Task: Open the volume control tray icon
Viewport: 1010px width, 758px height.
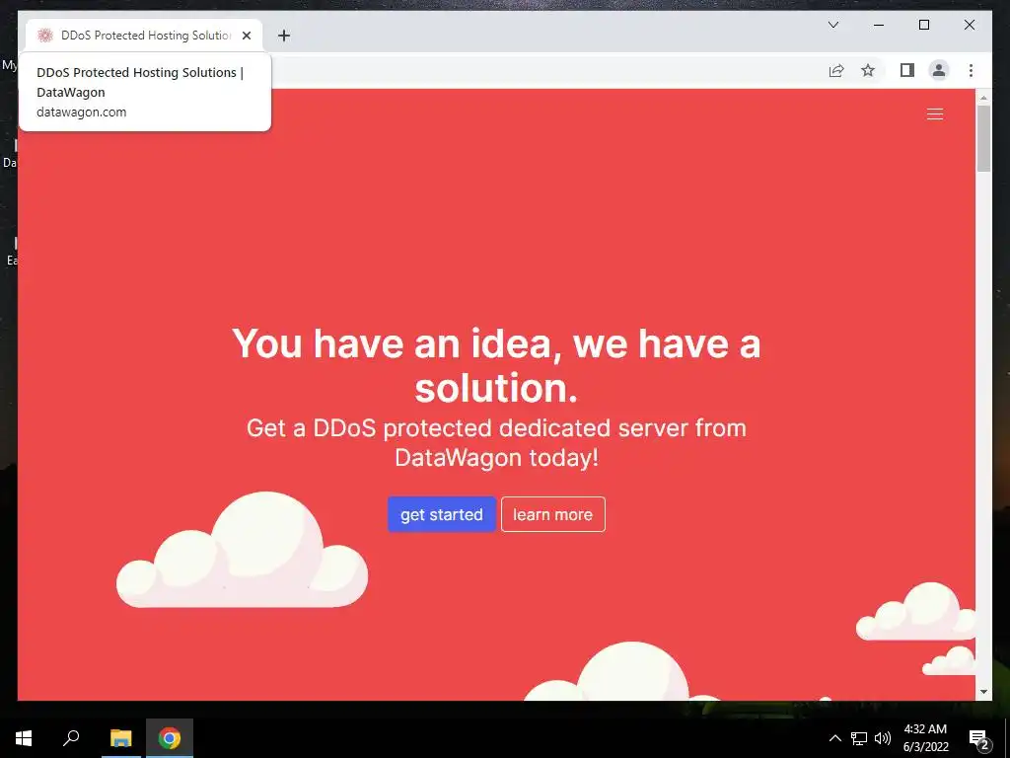Action: click(x=883, y=738)
